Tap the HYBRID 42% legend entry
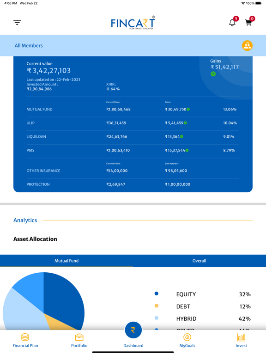This screenshot has width=266, height=355. (202, 319)
